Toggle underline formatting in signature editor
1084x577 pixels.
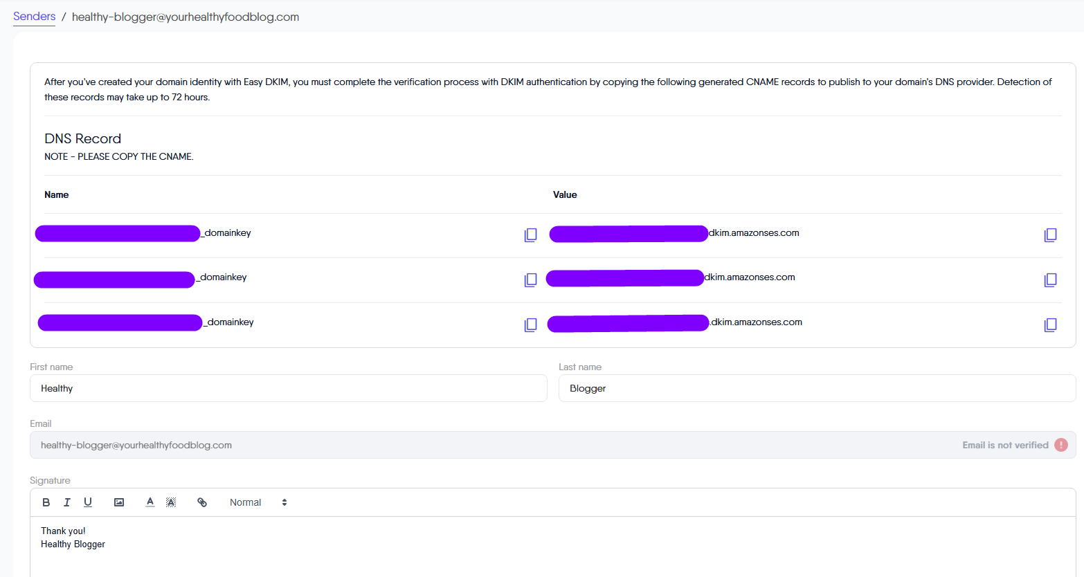[x=88, y=502]
